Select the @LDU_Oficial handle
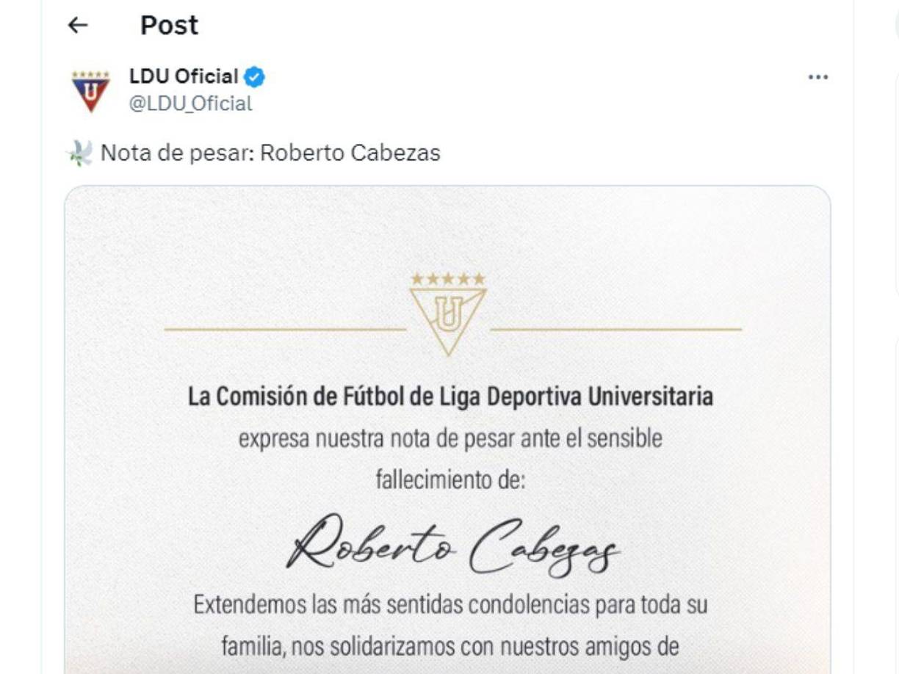Viewport: 899px width, 674px height. 192,102
